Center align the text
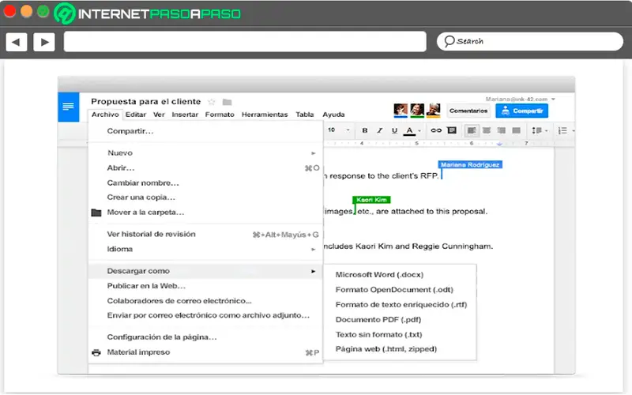632x395 pixels. [x=487, y=130]
